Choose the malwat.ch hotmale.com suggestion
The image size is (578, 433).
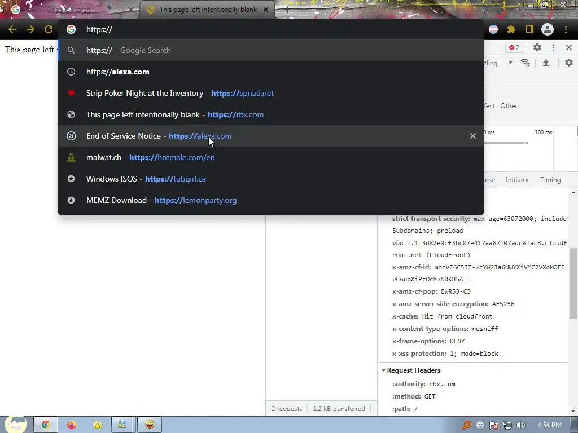pos(271,157)
